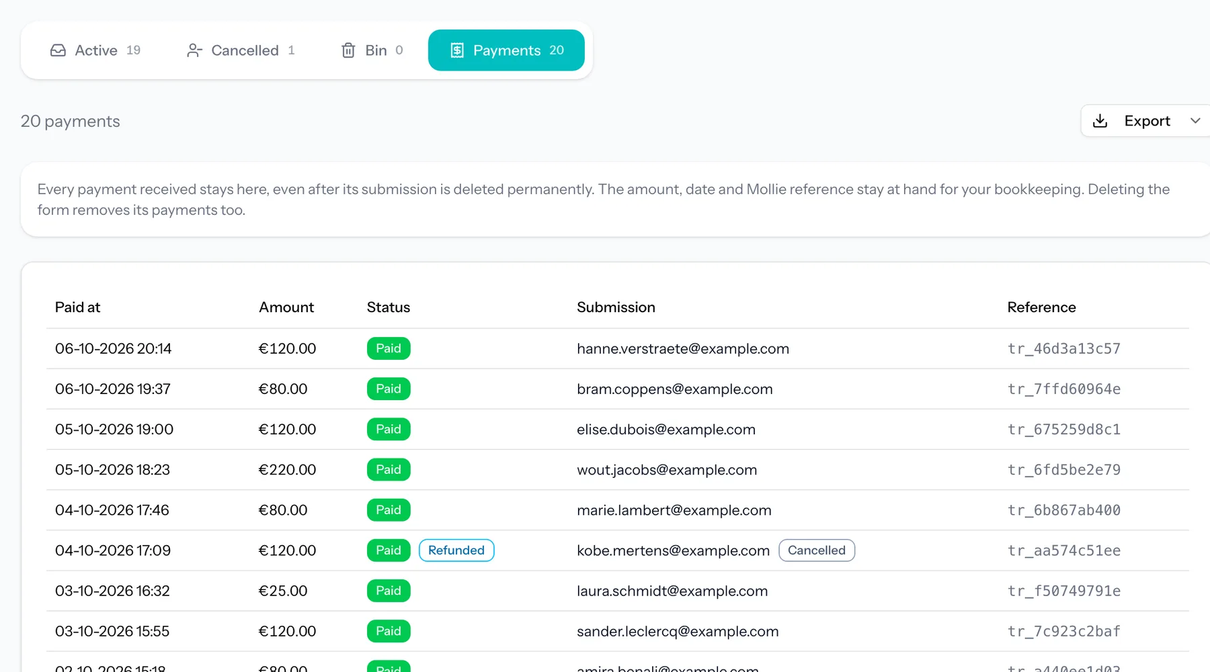Switch to the Cancelled tab
This screenshot has width=1210, height=672.
click(x=241, y=50)
